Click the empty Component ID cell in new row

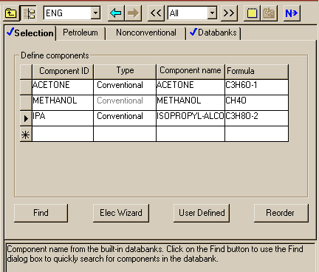[63, 134]
